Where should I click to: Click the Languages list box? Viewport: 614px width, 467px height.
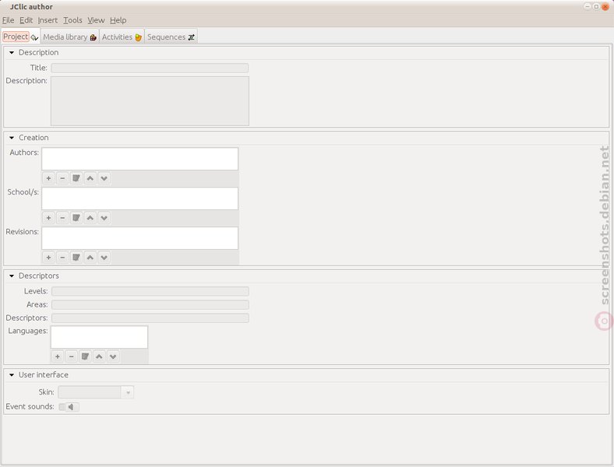(x=99, y=337)
